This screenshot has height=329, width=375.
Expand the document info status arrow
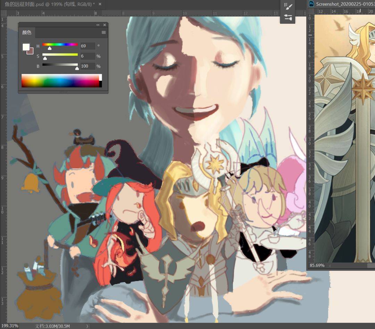pos(87,326)
